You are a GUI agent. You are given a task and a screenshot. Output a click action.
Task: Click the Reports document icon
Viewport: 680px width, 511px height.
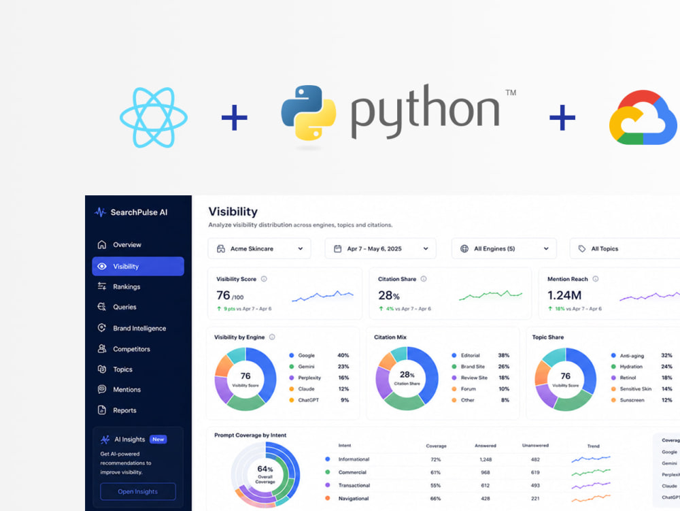pyautogui.click(x=102, y=410)
